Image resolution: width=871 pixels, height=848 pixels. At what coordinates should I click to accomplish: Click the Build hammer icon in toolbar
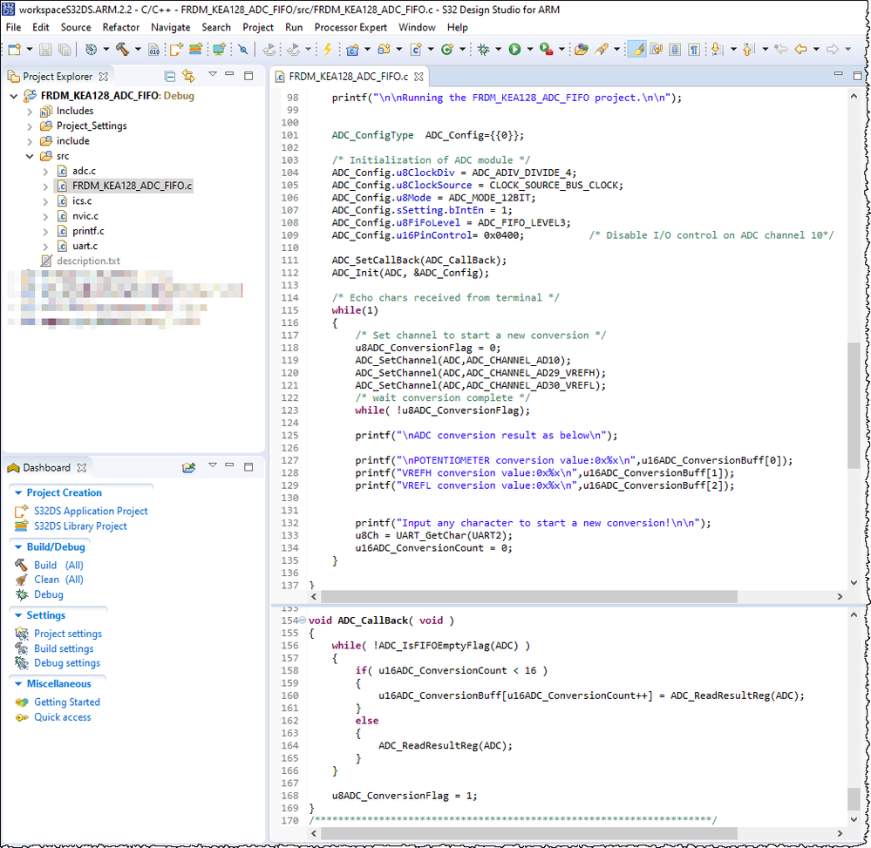point(122,50)
